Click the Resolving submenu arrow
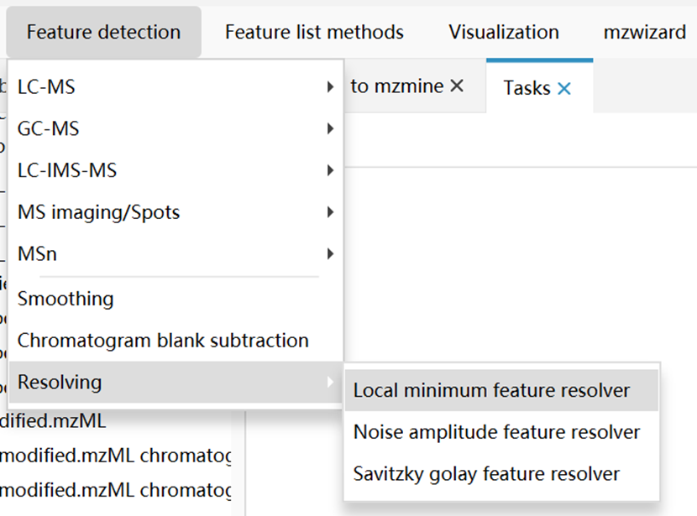The image size is (697, 516). pos(330,382)
